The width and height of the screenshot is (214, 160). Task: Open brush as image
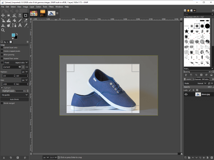point(211,75)
